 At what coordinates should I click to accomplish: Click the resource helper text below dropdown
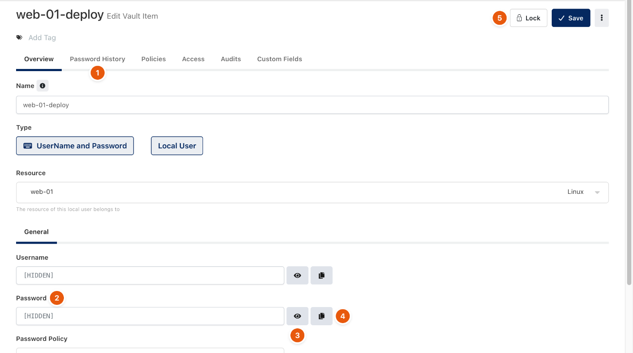click(x=68, y=209)
